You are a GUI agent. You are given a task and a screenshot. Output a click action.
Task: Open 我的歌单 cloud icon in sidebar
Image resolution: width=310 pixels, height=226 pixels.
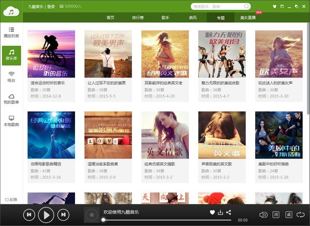click(x=11, y=96)
